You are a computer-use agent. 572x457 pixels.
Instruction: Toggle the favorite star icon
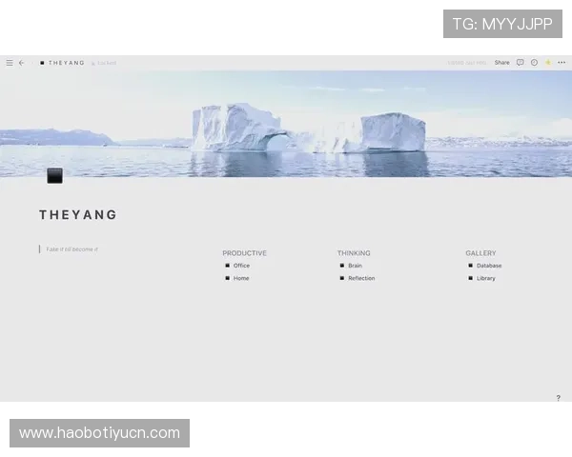coord(547,63)
